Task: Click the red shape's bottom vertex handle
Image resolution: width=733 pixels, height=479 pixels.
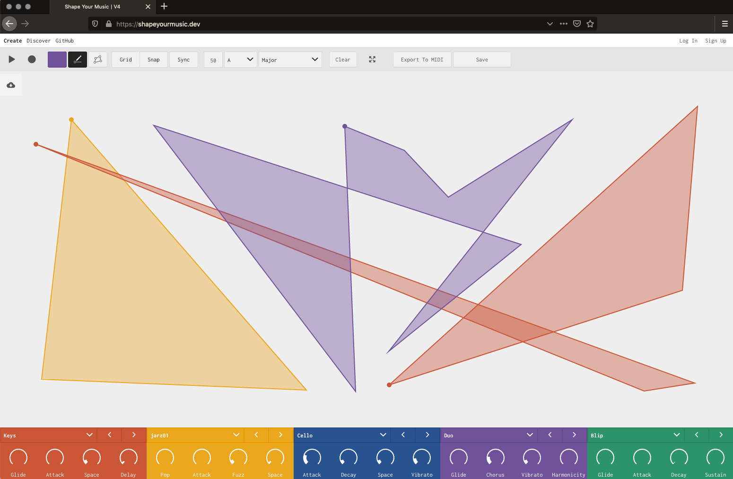Action: pos(389,385)
